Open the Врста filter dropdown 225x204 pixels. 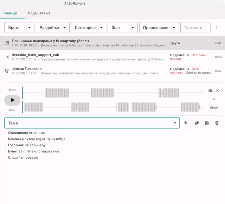point(19,27)
